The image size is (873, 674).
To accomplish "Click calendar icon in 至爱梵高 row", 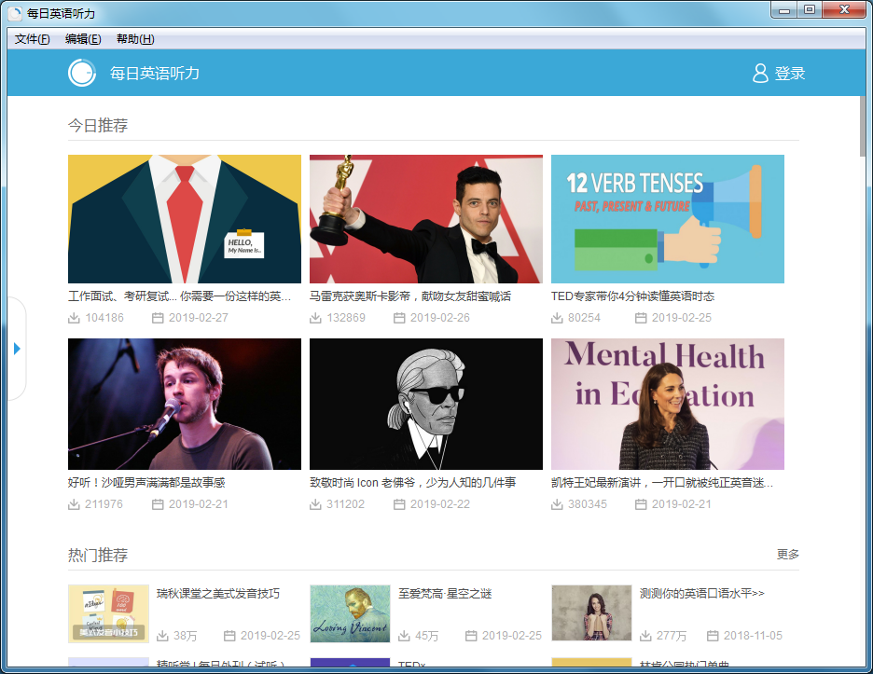I will pos(471,636).
